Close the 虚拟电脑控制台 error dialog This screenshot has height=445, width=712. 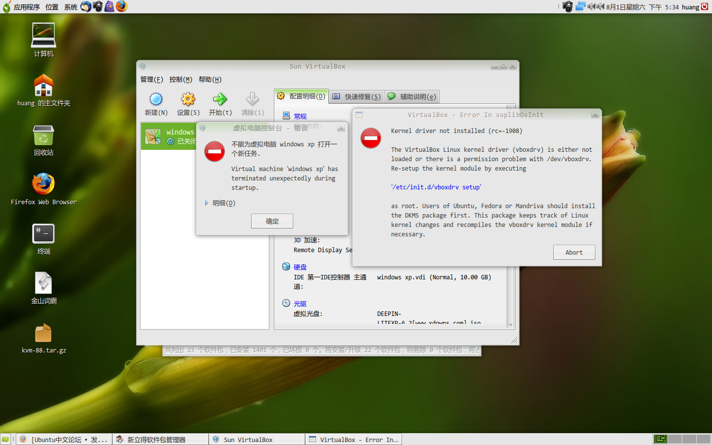pyautogui.click(x=341, y=128)
